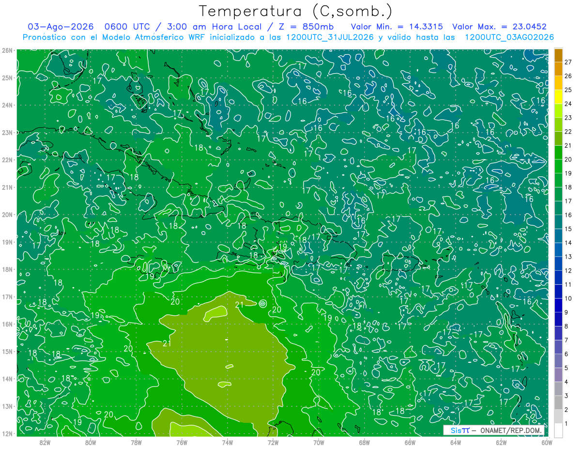Select the yellow legend swatch between 24 and 25
Viewport: 581px width, 449px height.
pos(558,97)
